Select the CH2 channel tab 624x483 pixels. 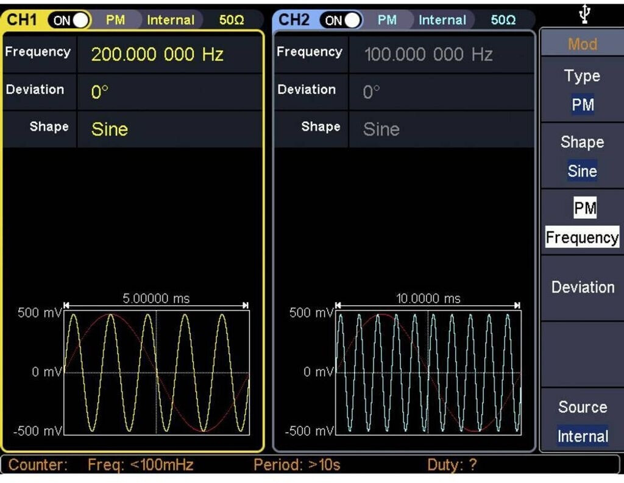(x=293, y=20)
